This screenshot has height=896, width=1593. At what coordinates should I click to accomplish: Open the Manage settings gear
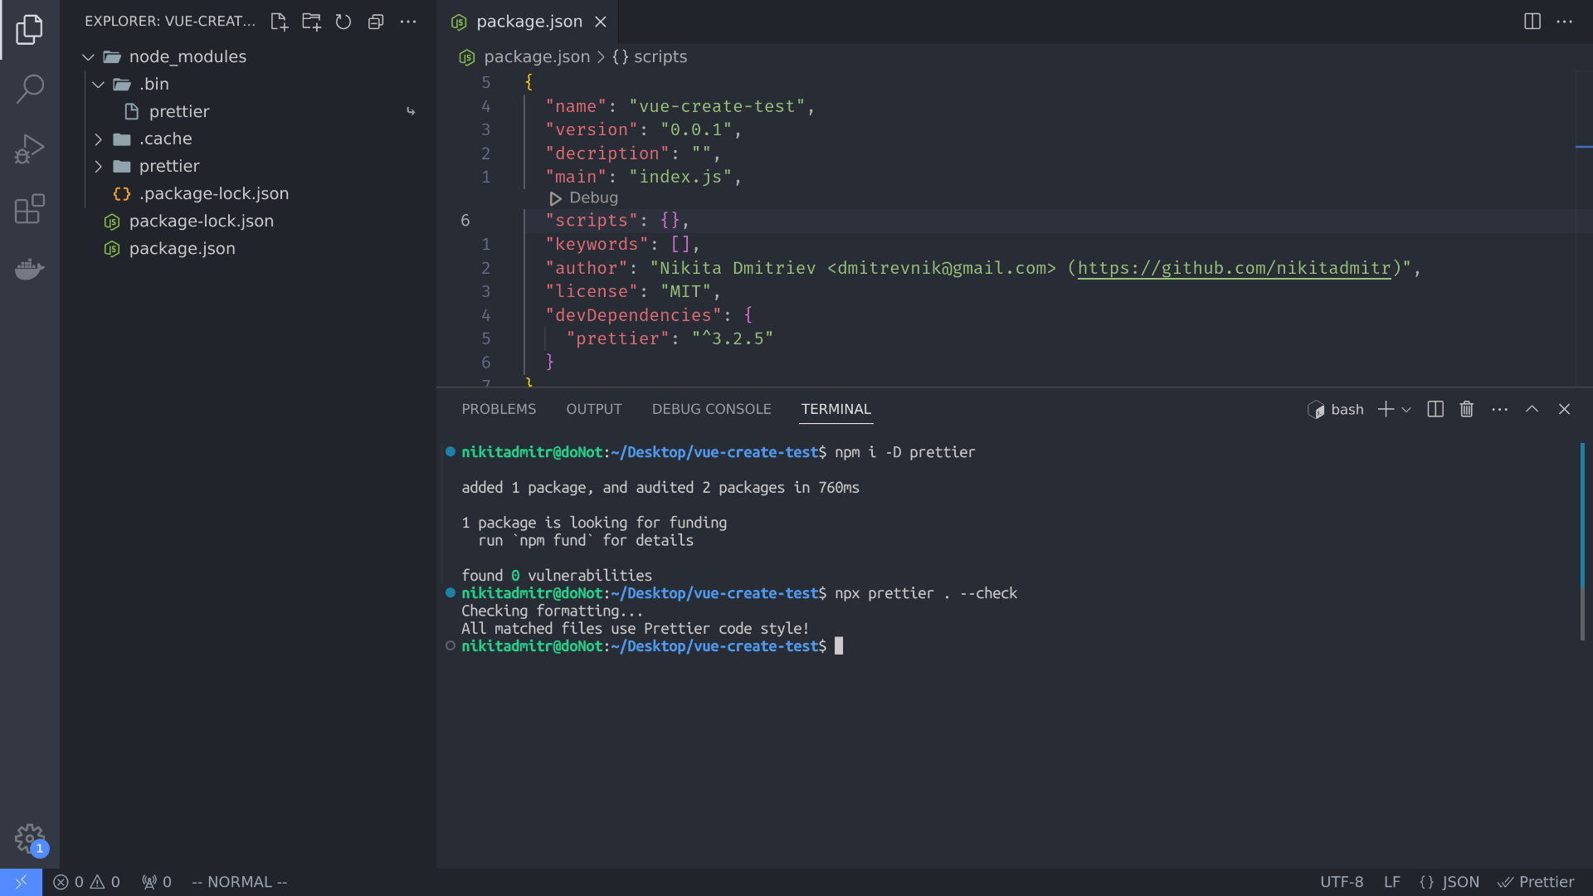click(30, 839)
